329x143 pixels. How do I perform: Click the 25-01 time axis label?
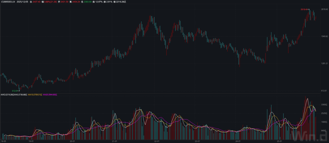point(279,141)
